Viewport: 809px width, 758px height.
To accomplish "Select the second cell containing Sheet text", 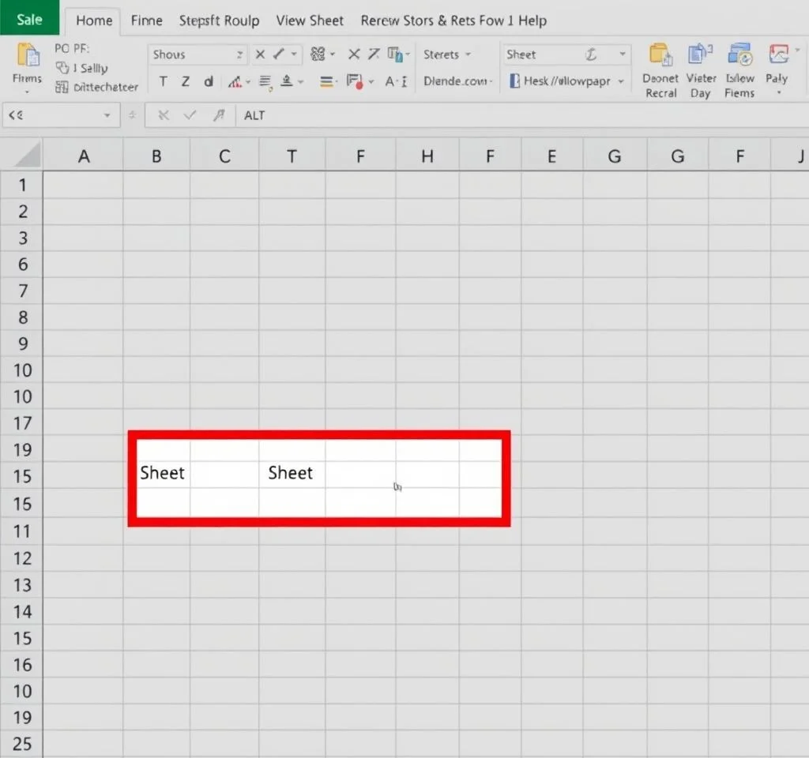I will click(291, 473).
